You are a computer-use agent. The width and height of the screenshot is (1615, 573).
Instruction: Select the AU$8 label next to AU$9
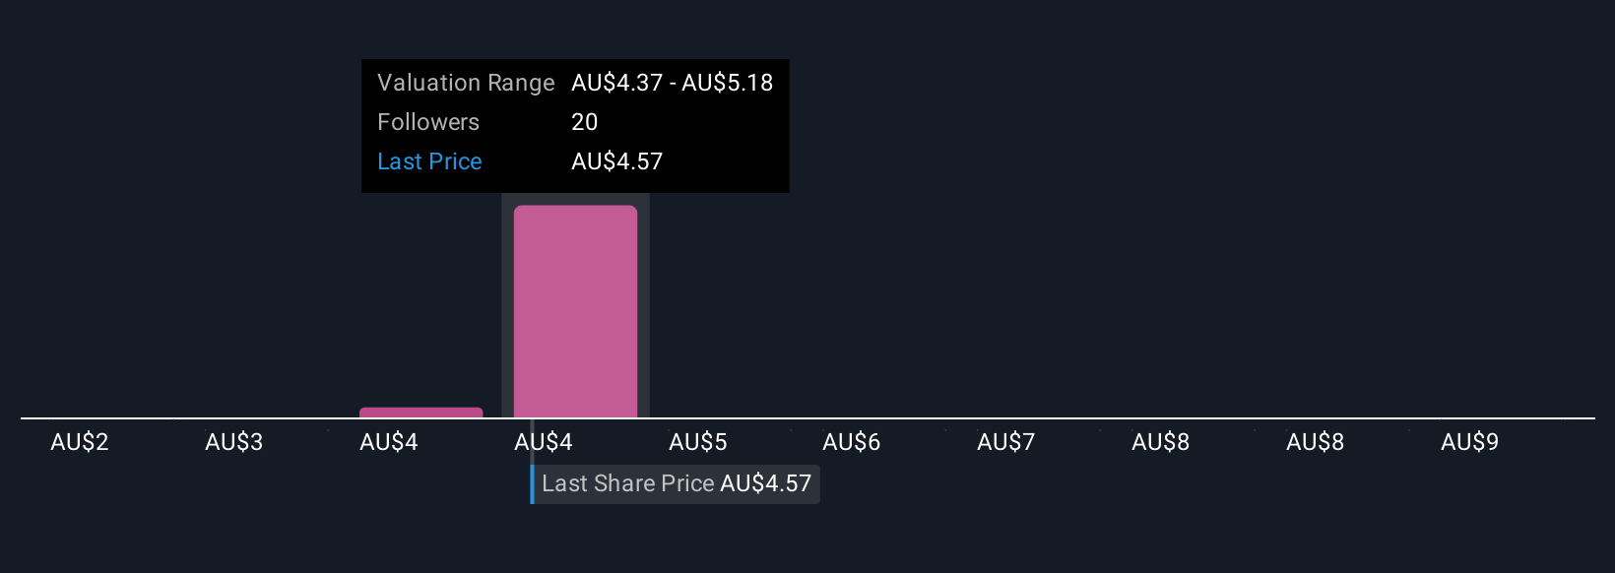pyautogui.click(x=1316, y=442)
